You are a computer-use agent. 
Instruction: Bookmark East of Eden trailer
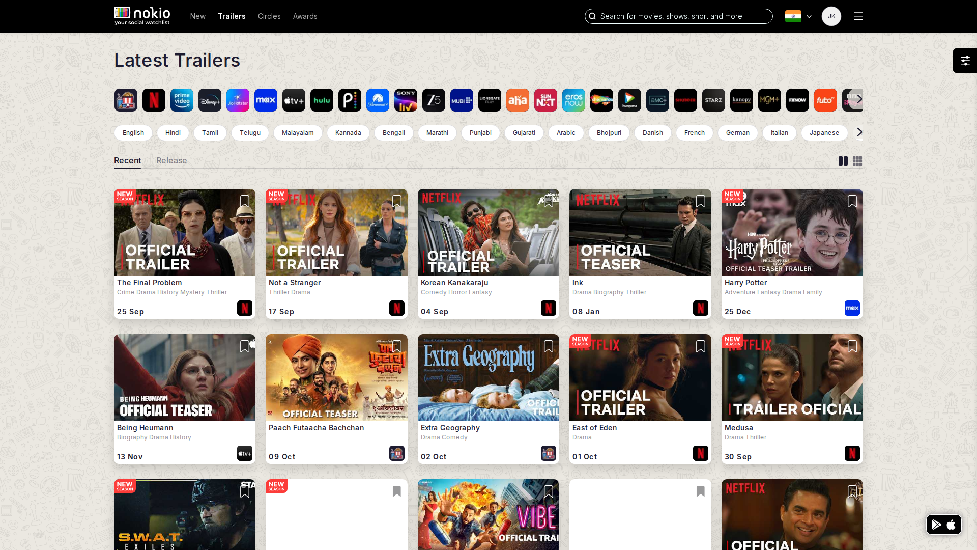[x=701, y=346]
